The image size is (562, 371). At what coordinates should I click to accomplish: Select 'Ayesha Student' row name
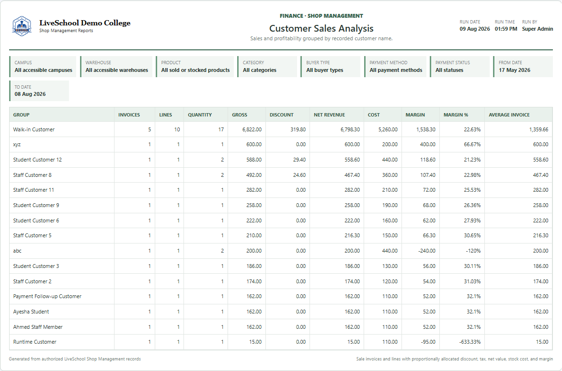coord(31,312)
